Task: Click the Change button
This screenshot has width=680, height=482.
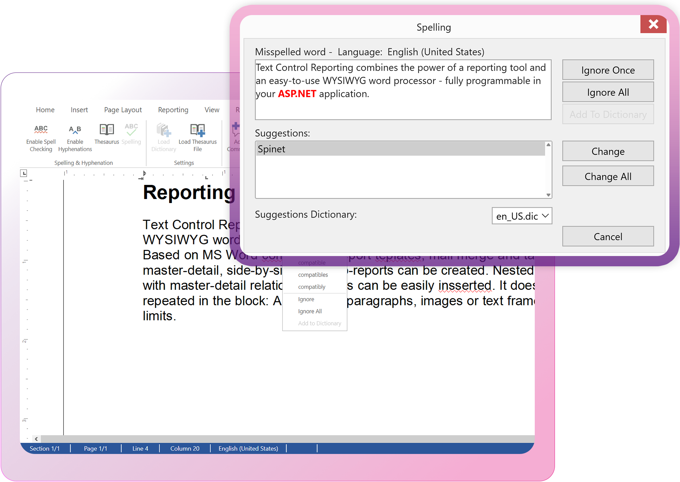Action: pos(608,151)
